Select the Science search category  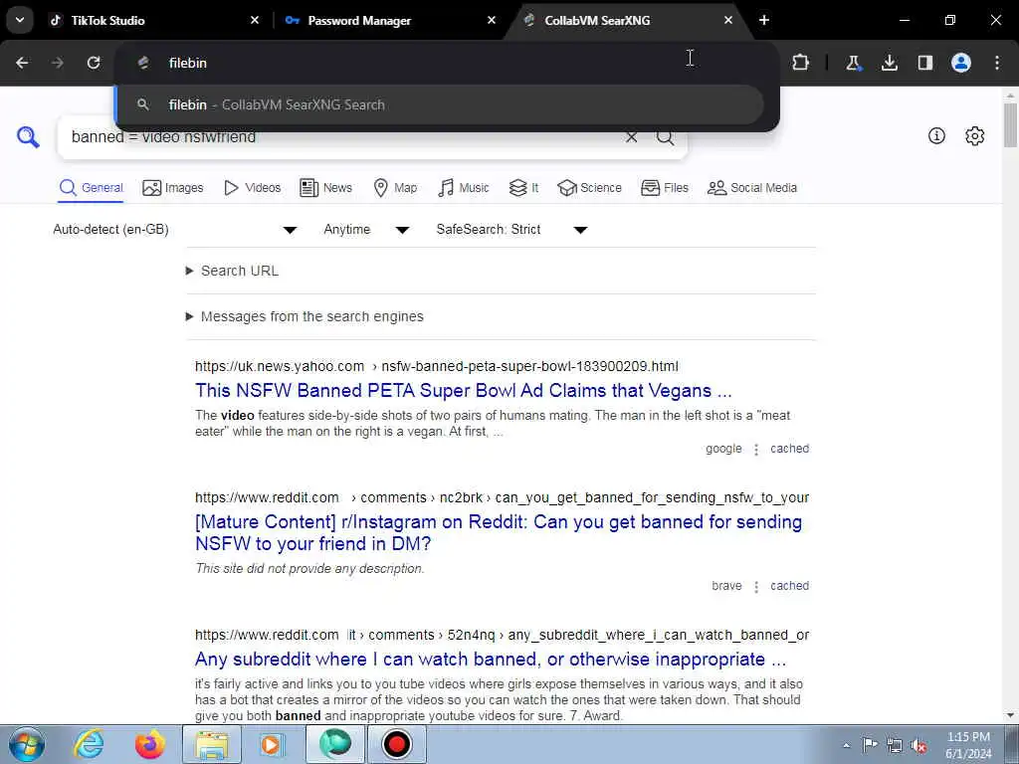point(589,188)
